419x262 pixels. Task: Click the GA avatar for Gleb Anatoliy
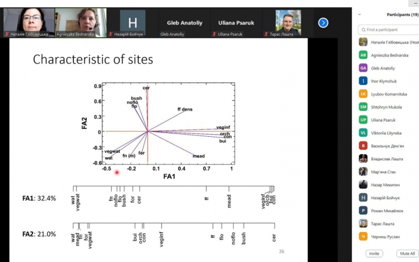point(363,68)
